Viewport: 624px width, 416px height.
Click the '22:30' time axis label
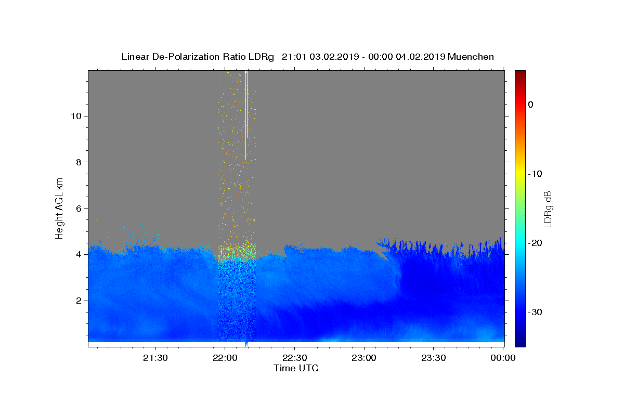[294, 358]
